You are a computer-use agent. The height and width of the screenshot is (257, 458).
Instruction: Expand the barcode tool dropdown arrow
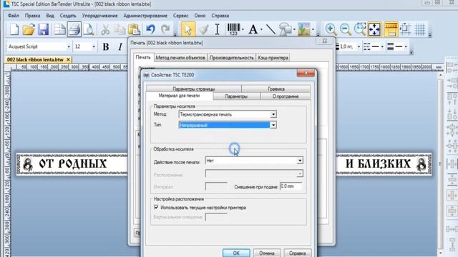(243, 29)
